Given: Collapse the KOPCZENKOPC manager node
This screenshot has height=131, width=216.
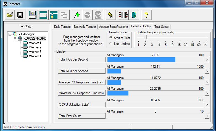Looking at the screenshot, I should pos(15,39).
